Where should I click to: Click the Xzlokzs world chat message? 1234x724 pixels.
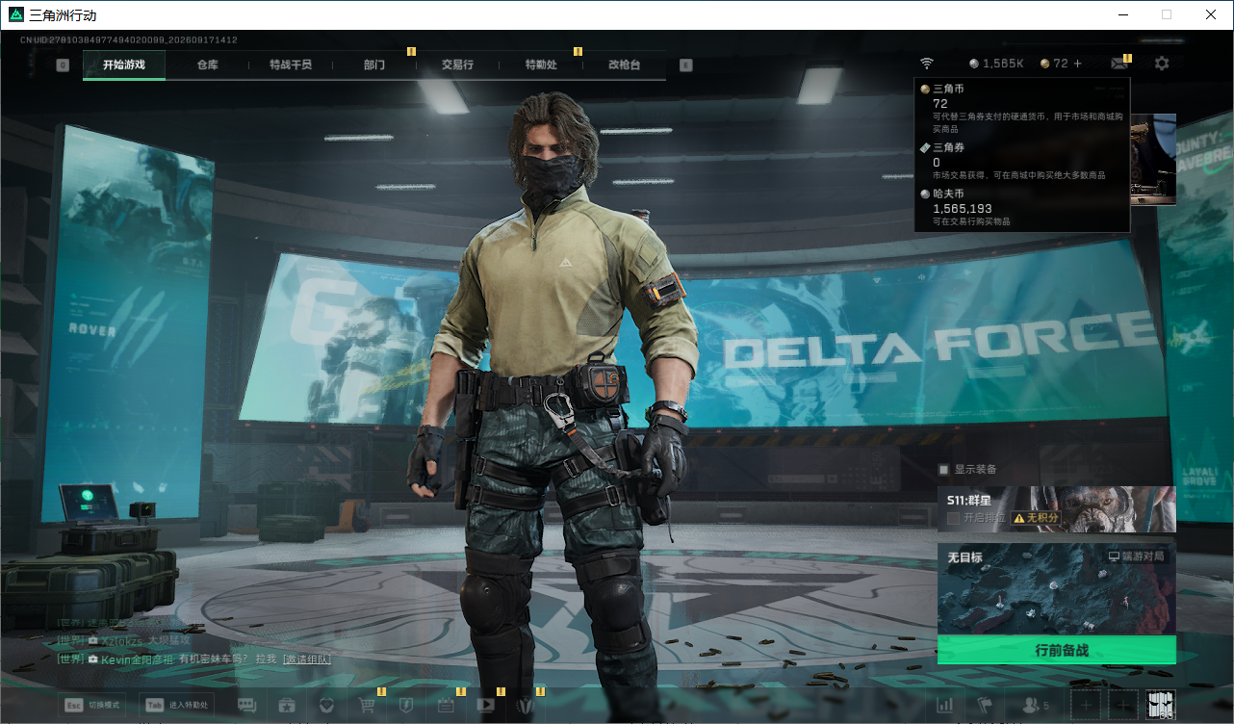(x=124, y=640)
